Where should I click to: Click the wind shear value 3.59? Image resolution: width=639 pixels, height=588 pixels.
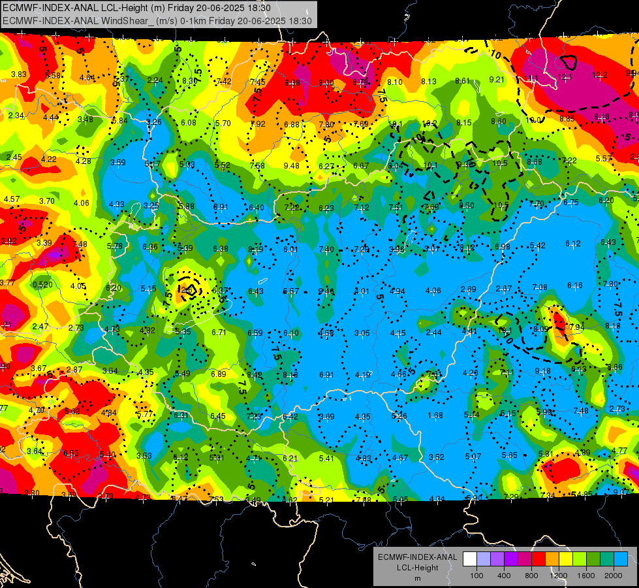point(117,163)
